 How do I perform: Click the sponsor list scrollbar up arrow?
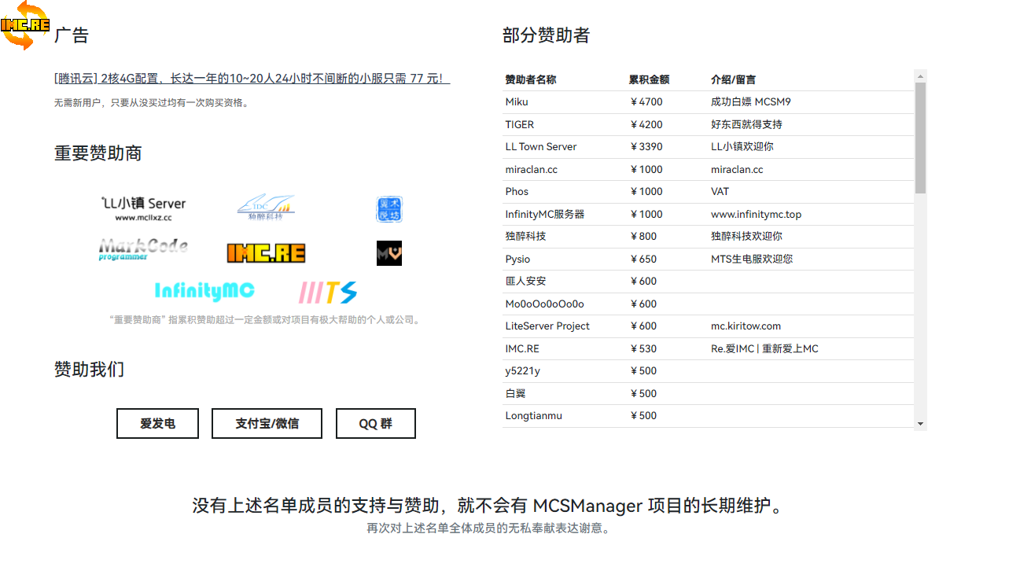920,75
